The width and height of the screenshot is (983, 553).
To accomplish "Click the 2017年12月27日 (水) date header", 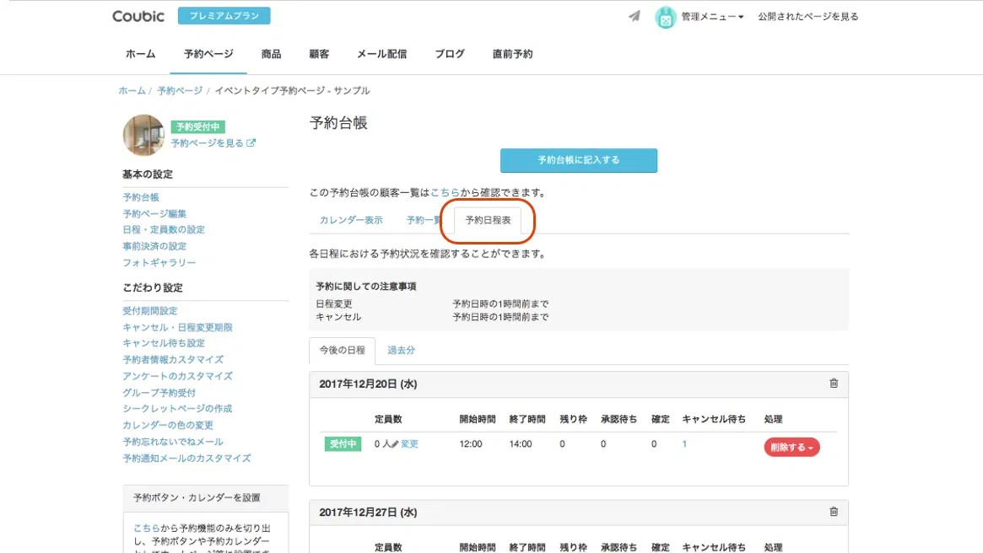I will tap(368, 513).
